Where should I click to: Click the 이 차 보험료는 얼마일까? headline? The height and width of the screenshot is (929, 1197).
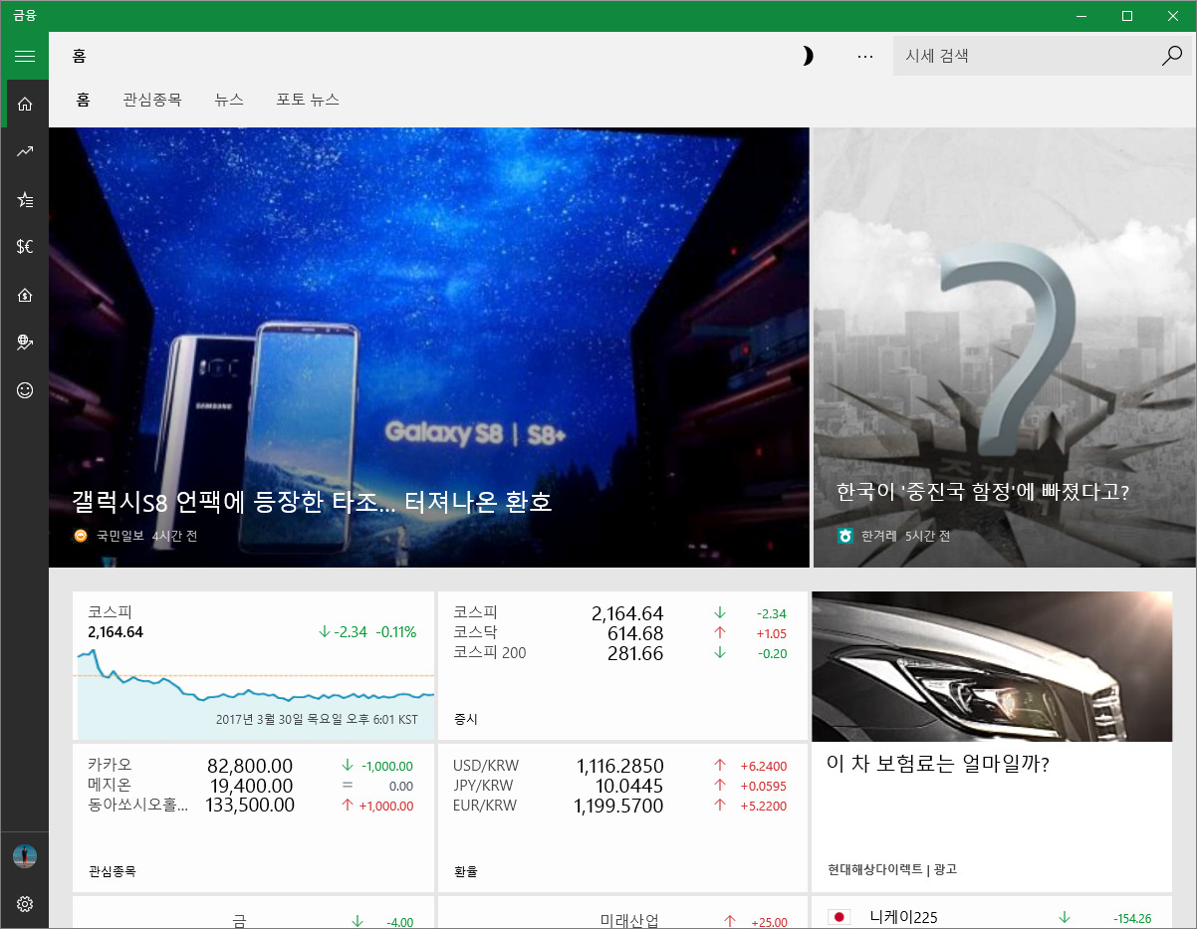(x=938, y=765)
